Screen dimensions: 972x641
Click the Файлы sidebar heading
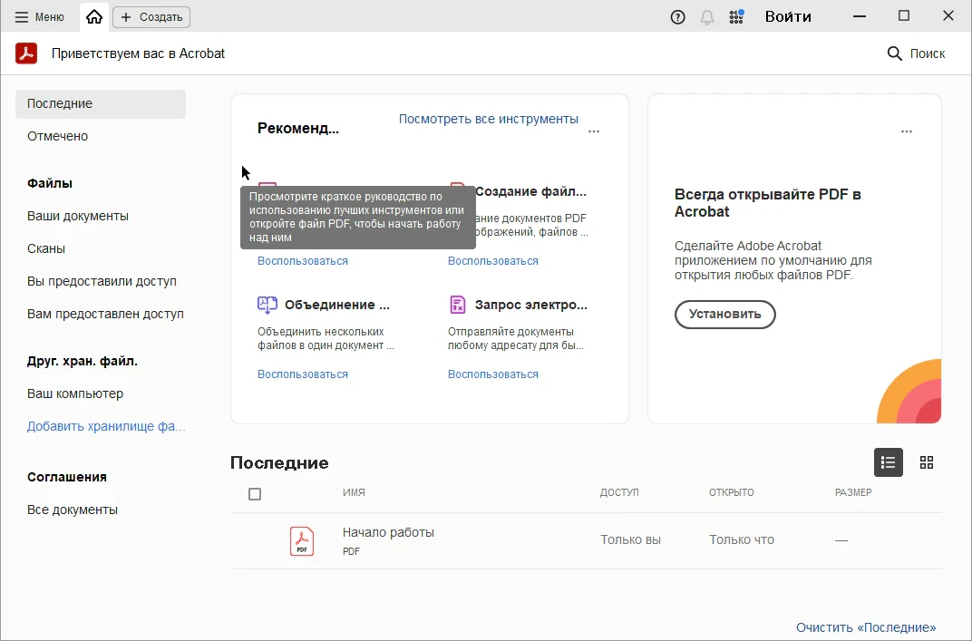(x=50, y=183)
